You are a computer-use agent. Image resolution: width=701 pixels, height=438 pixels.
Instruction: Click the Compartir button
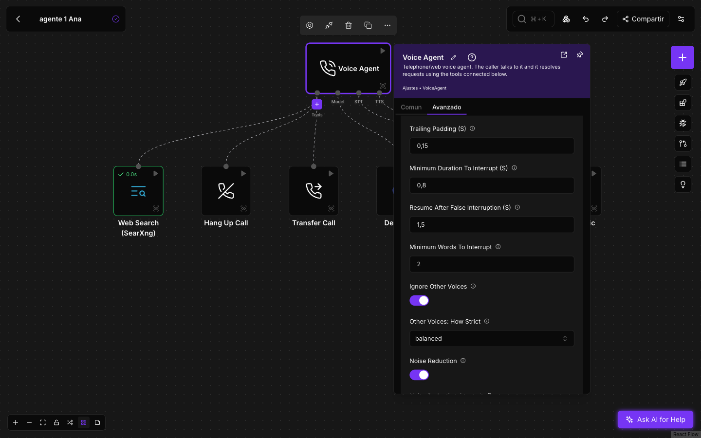click(643, 19)
